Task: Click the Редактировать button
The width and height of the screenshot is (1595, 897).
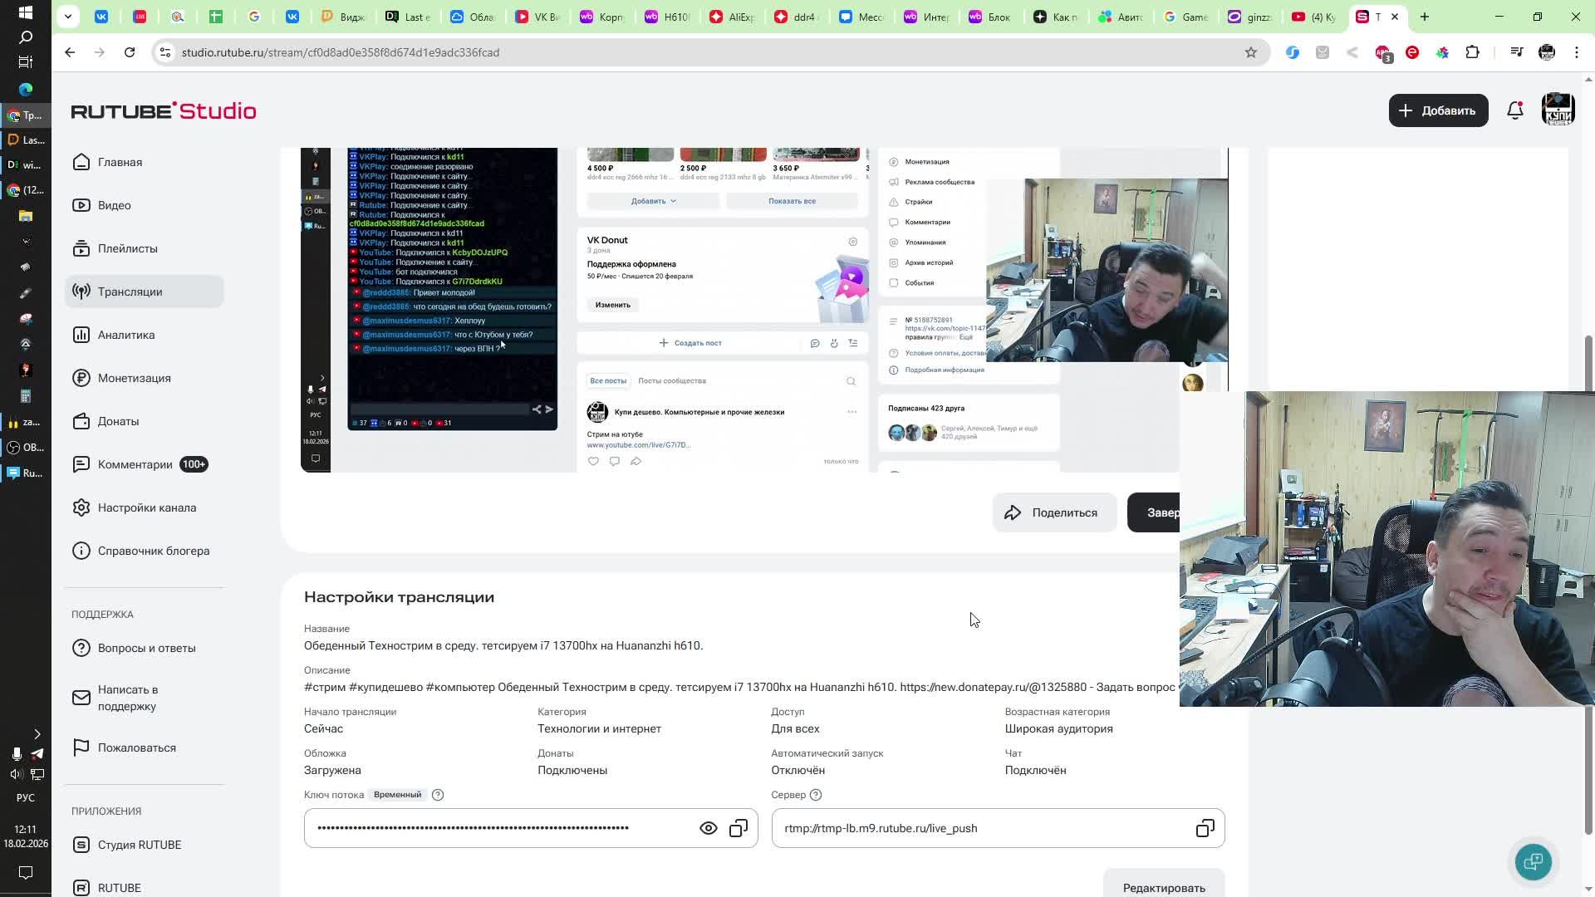Action: pyautogui.click(x=1163, y=887)
